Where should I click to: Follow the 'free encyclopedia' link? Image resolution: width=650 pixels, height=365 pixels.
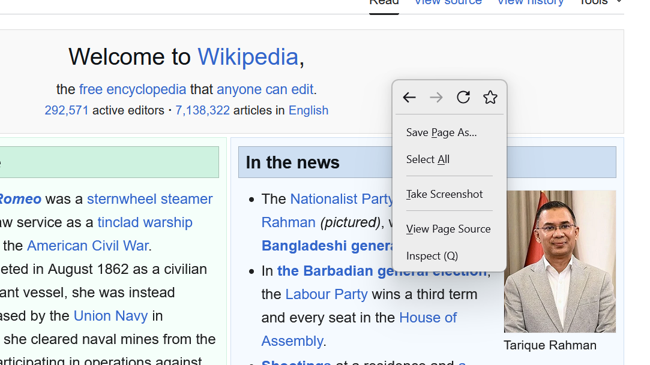tap(133, 90)
